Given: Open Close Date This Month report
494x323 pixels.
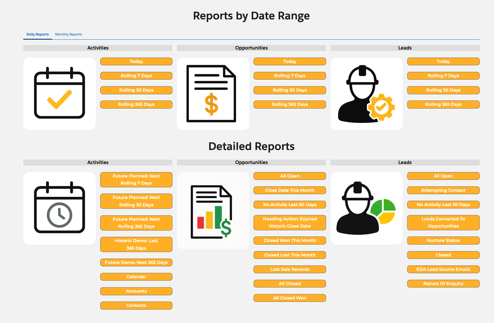Looking at the screenshot, I should coord(290,190).
